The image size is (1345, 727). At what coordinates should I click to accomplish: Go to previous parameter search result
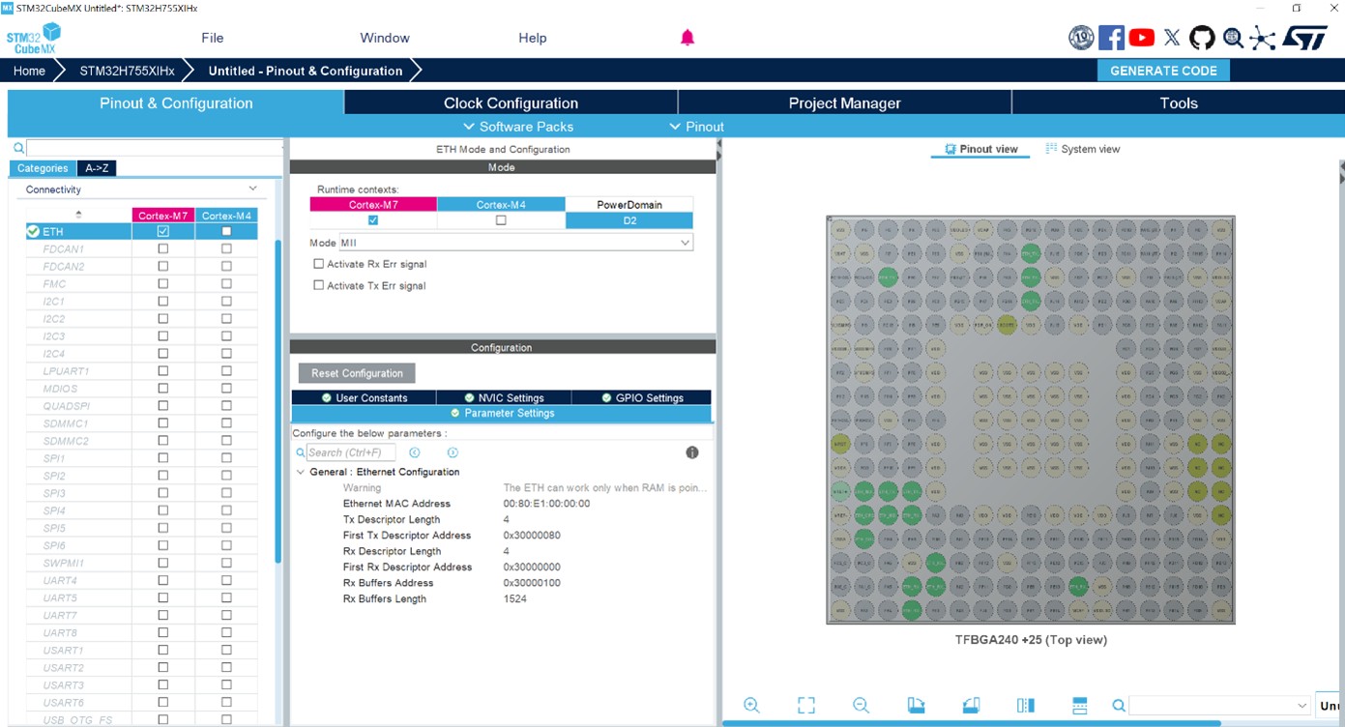pyautogui.click(x=415, y=452)
